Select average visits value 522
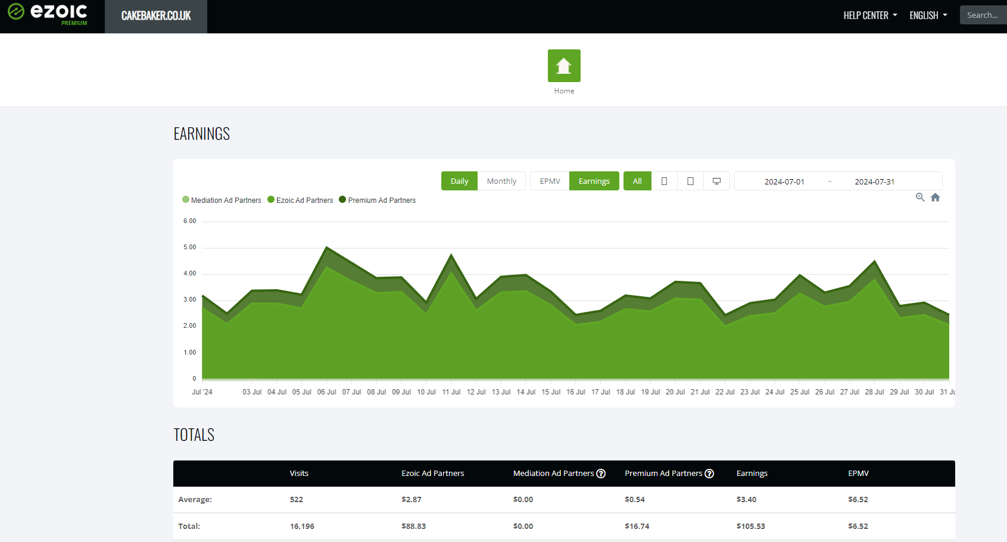The image size is (1007, 542). [x=297, y=500]
